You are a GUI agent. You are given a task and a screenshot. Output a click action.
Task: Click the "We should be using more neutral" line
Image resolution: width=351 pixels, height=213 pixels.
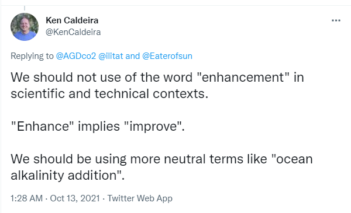161,159
